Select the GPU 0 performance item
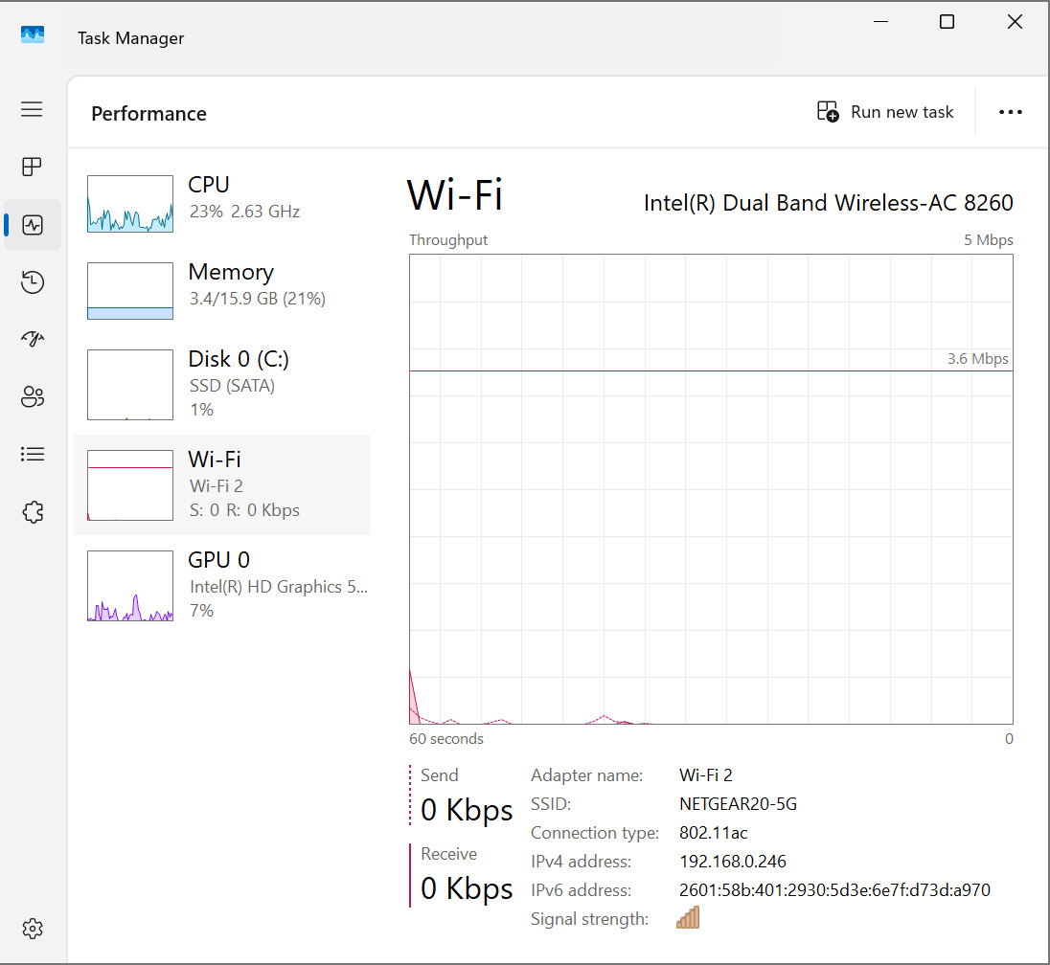Screen dimensions: 1050x965 [221, 586]
